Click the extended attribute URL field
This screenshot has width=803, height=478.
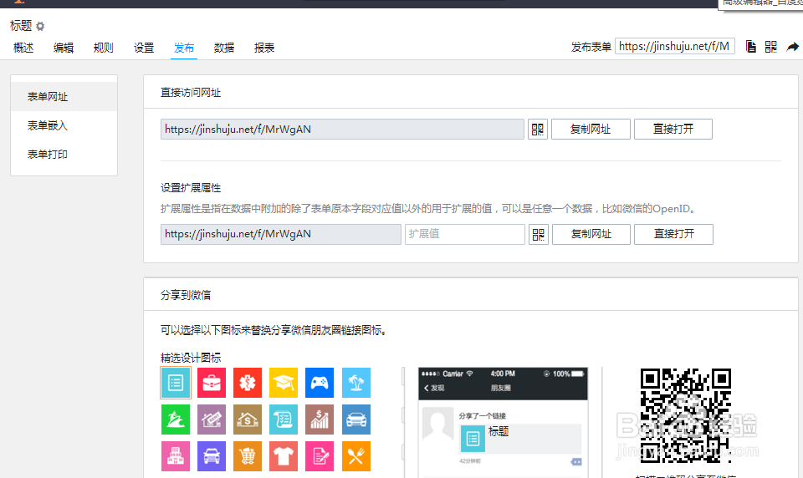click(x=281, y=234)
